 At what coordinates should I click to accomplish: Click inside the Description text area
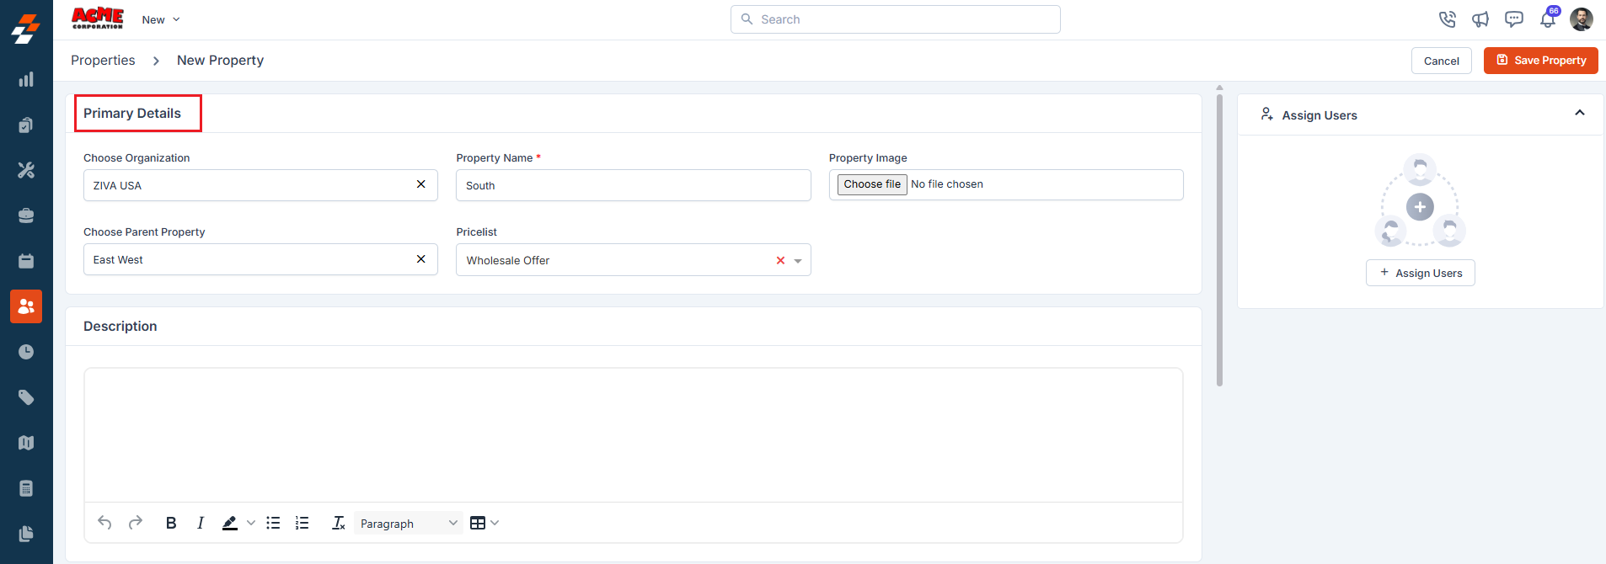tap(634, 435)
